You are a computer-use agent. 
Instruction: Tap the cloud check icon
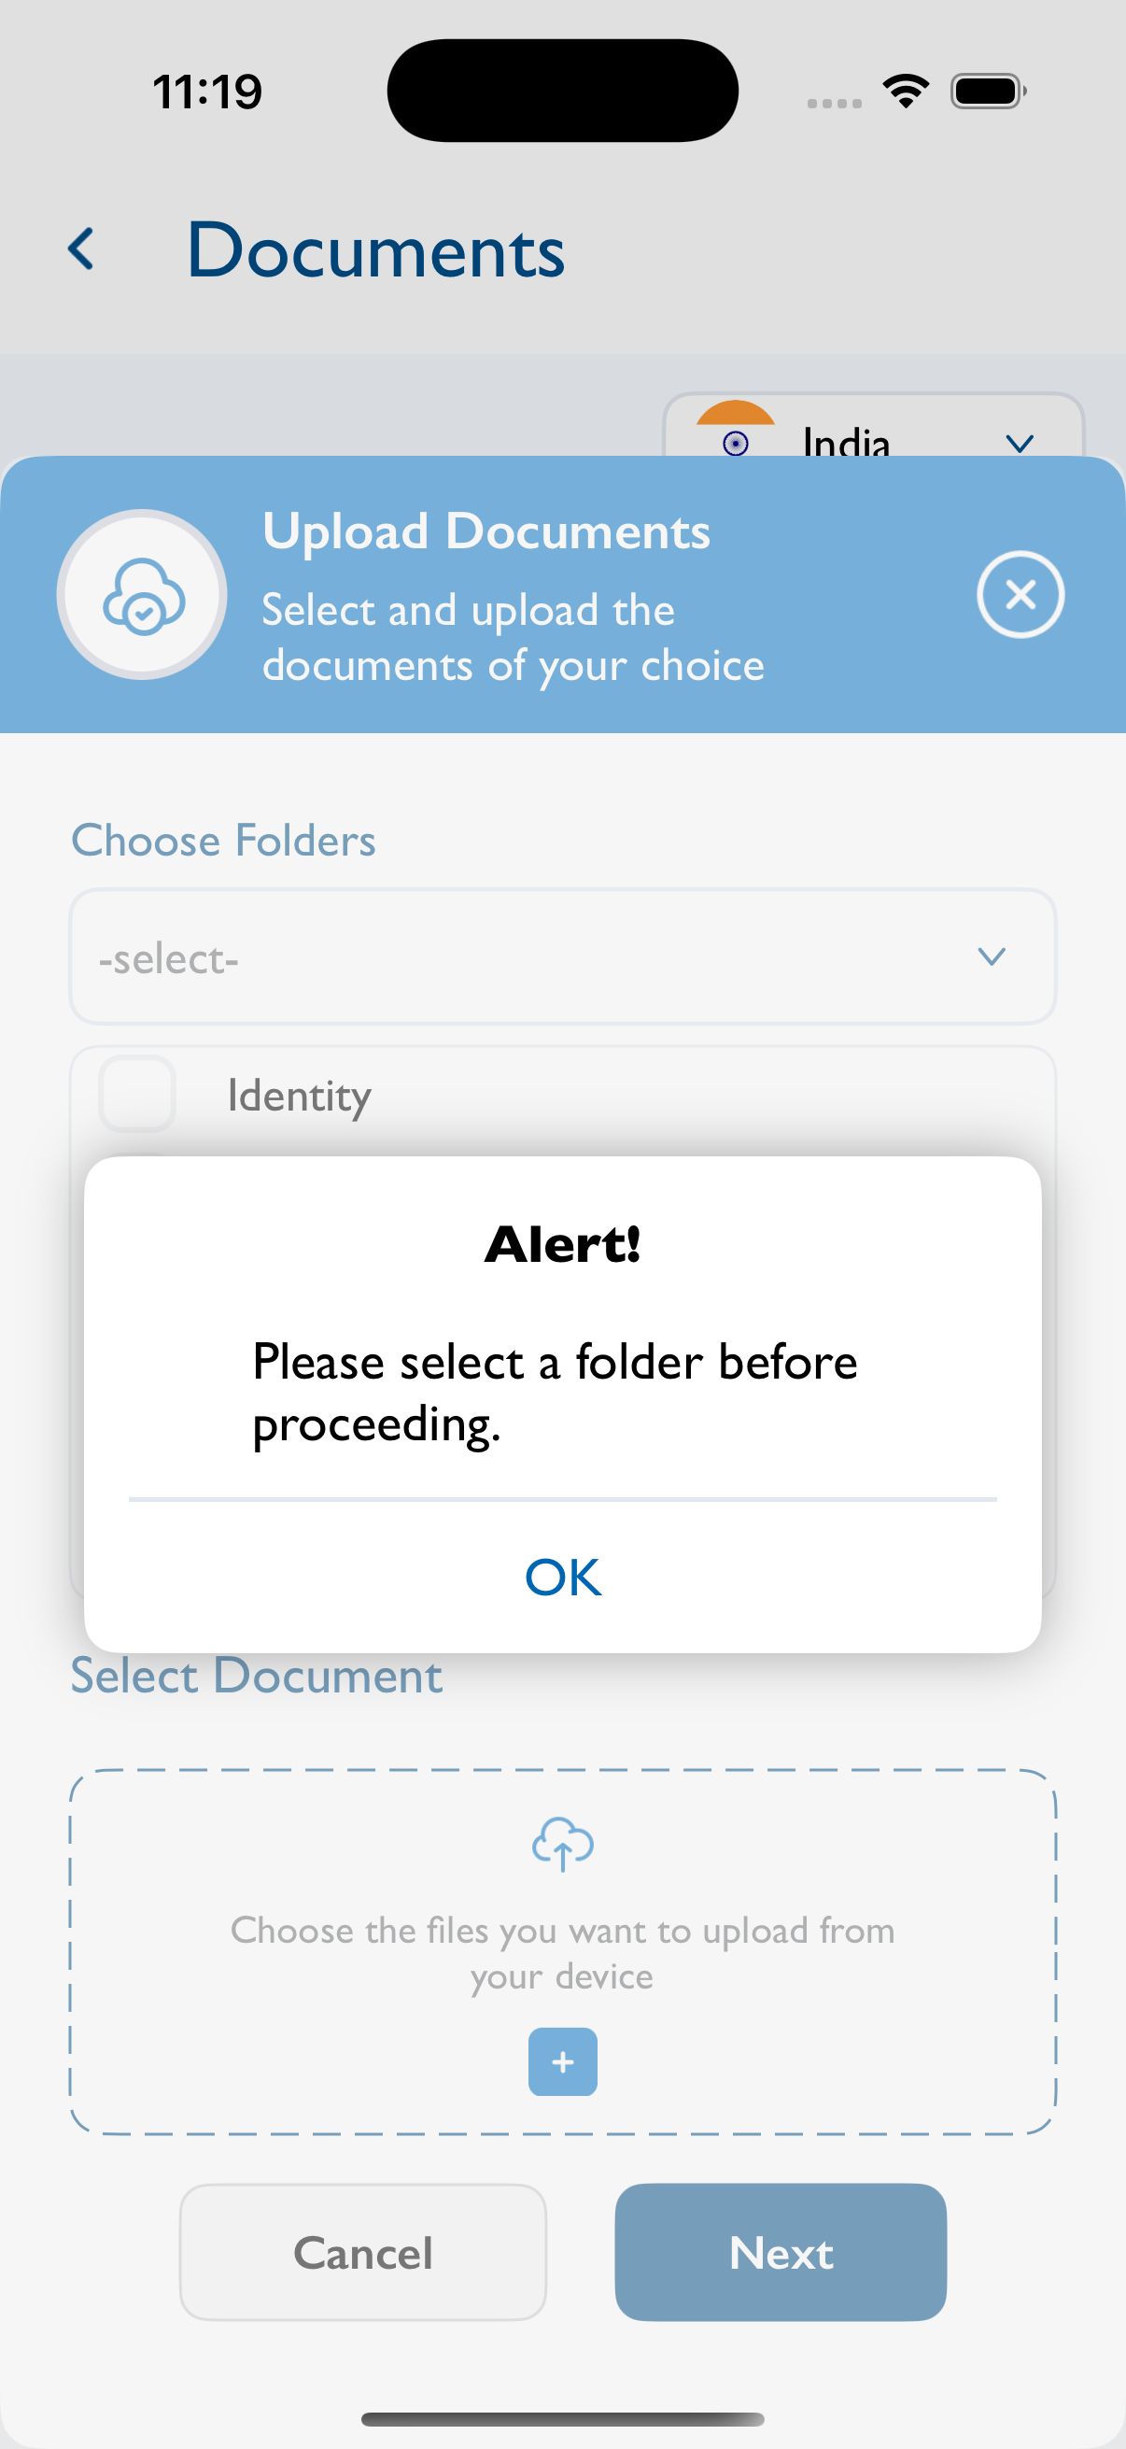pyautogui.click(x=143, y=595)
